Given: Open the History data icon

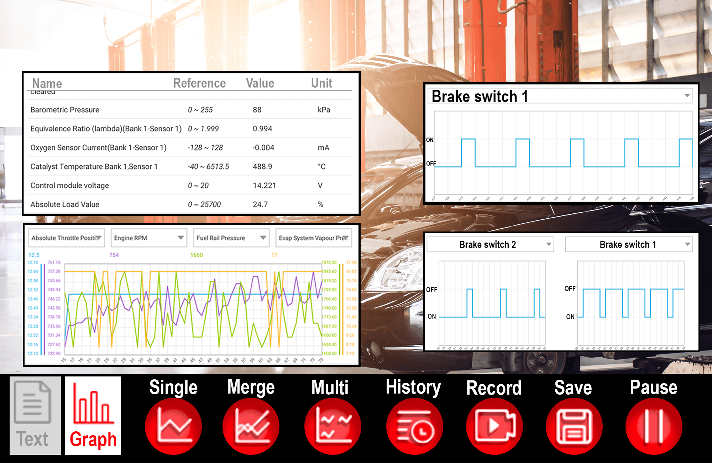Looking at the screenshot, I should (x=415, y=426).
